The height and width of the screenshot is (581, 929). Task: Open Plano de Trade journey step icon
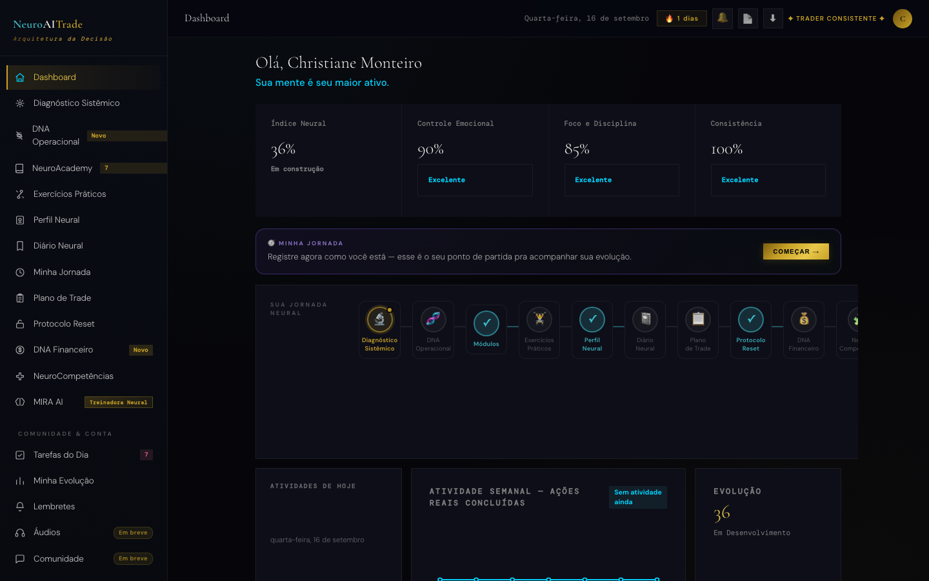pos(698,319)
